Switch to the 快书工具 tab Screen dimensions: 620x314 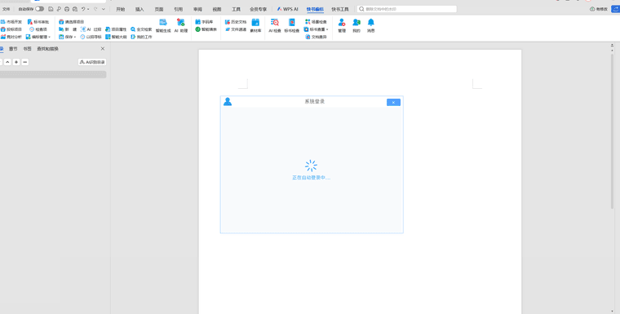[340, 9]
